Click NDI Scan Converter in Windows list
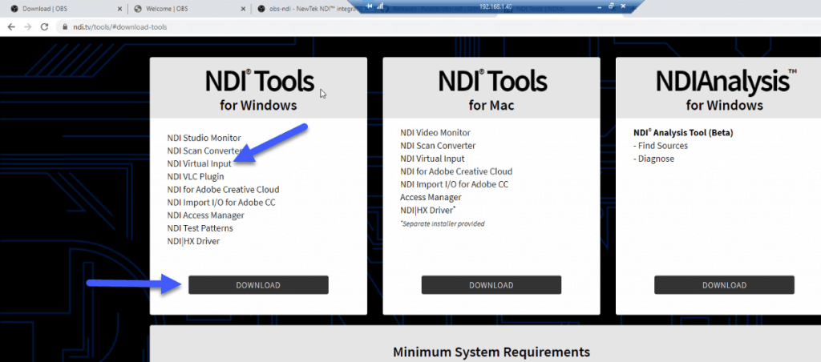Viewport: 821px width, 362px height. 204,151
